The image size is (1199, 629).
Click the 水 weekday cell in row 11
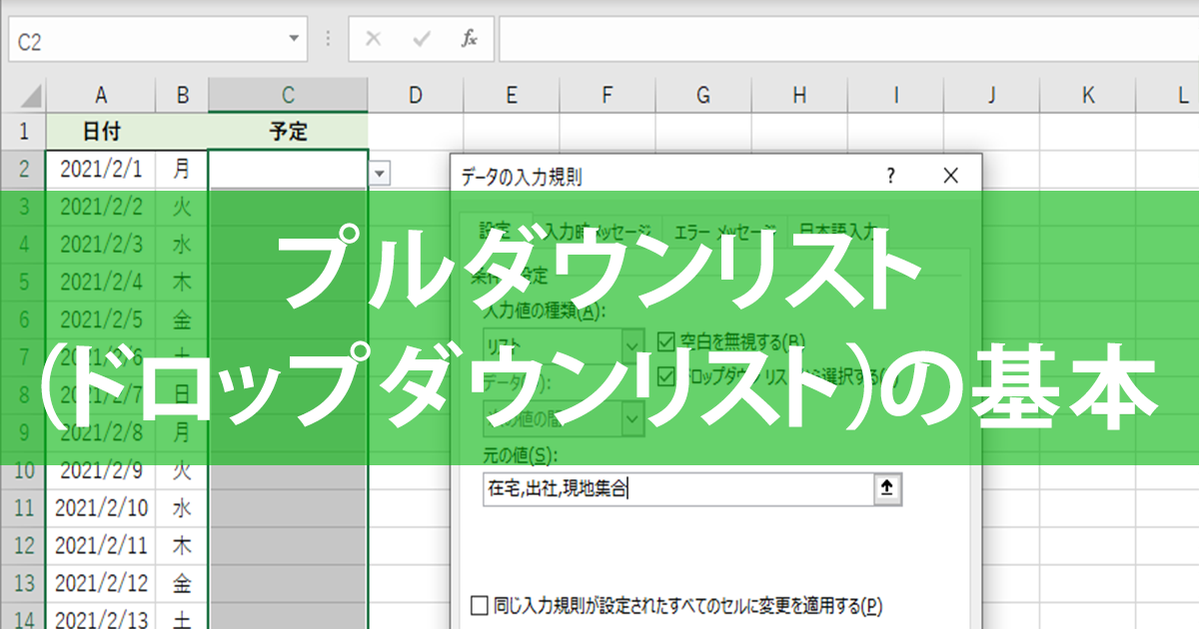(x=182, y=508)
